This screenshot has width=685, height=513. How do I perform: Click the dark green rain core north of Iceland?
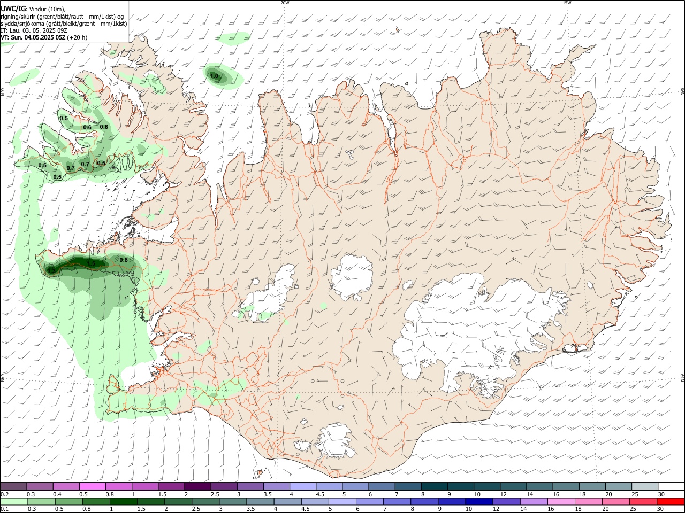pos(217,76)
